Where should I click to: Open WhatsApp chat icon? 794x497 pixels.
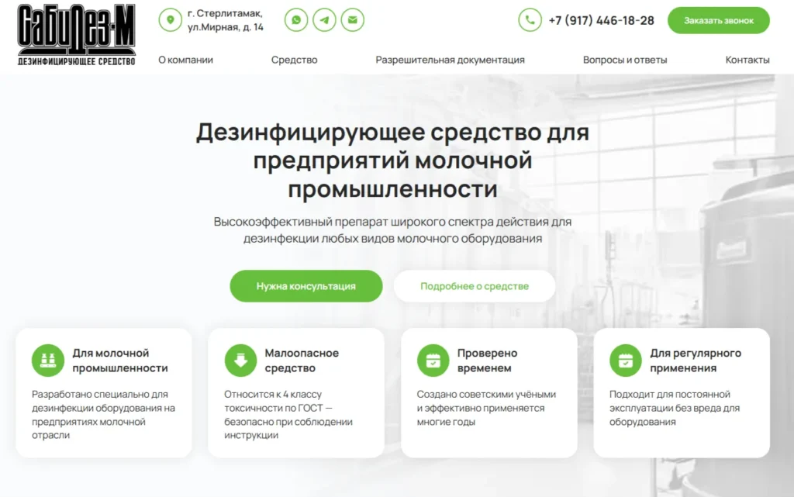pos(296,20)
